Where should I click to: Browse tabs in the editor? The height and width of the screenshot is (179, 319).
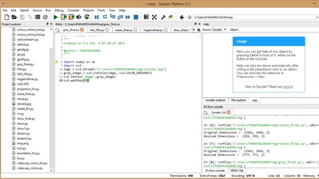(x=57, y=30)
